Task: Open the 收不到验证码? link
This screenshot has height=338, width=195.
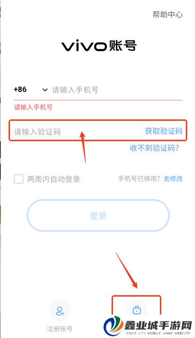Action: tap(155, 148)
